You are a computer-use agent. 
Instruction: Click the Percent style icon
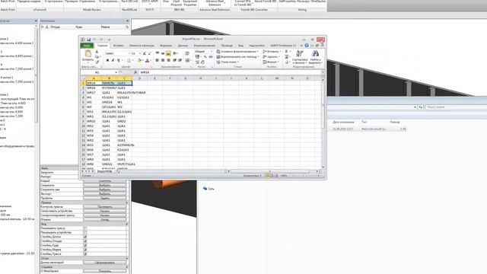205,57
